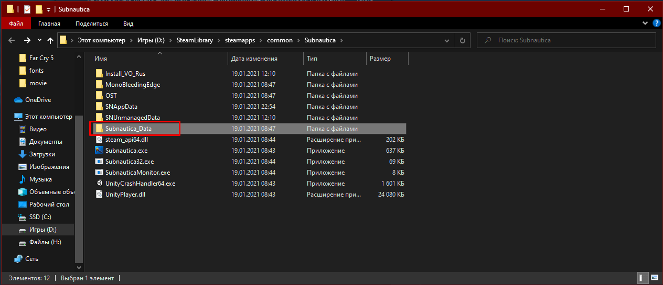The width and height of the screenshot is (663, 285).
Task: Click the Этот компьютер breadcrumb
Action: [x=102, y=40]
